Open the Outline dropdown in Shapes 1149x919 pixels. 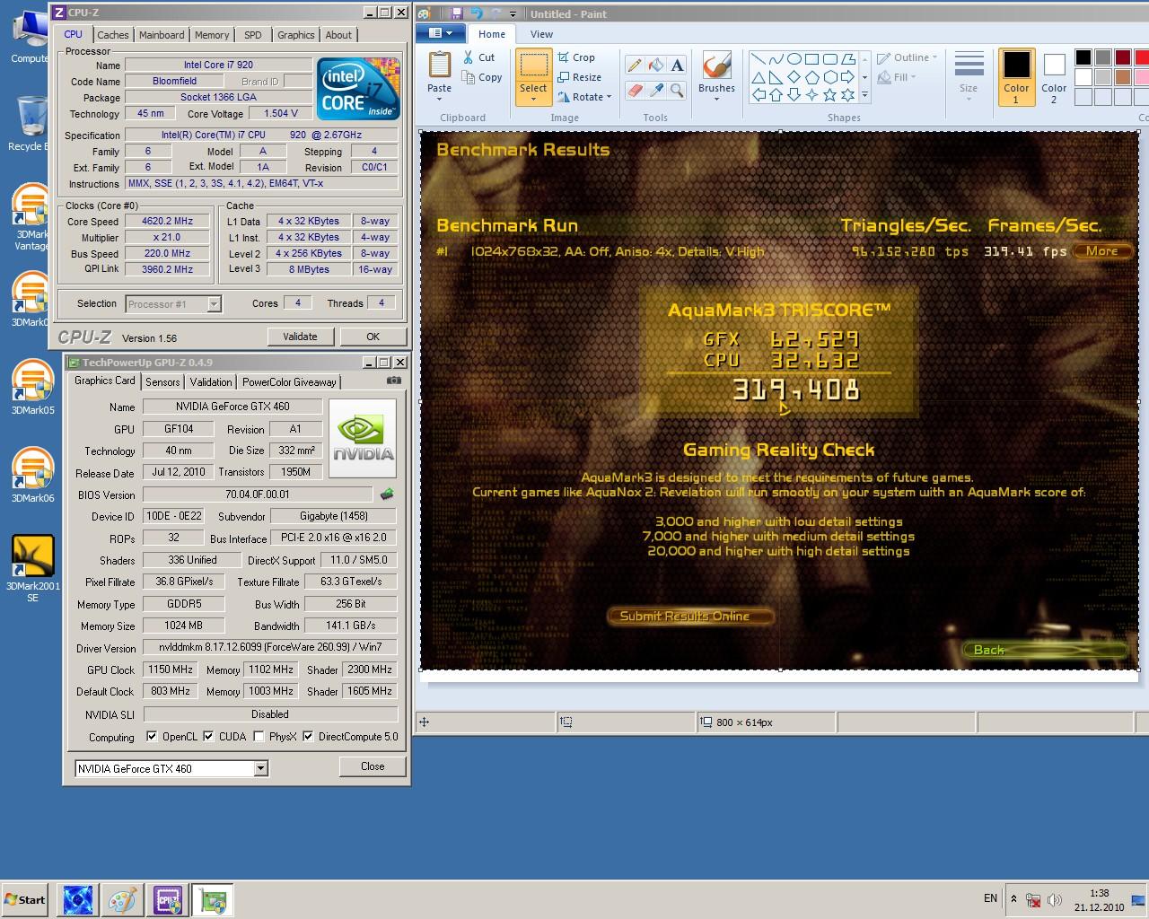click(x=908, y=57)
